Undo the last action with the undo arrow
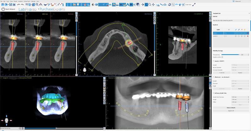Image resolution: width=251 pixels, height=131 pixels. coord(19,5)
